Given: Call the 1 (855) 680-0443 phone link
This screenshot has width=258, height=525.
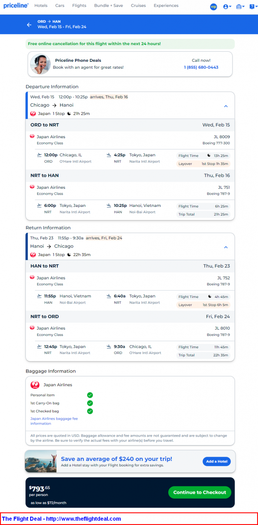Looking at the screenshot, I should click(201, 67).
